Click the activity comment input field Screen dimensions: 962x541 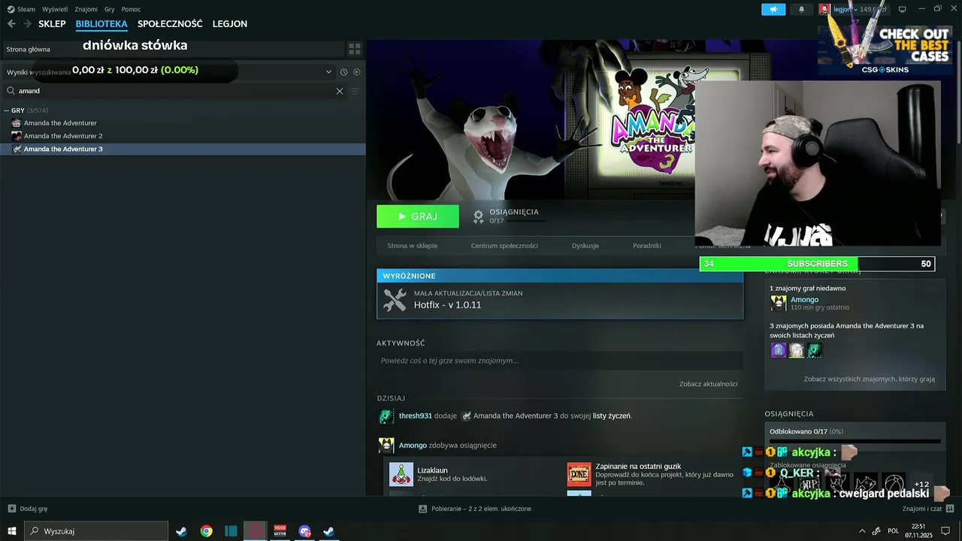560,361
